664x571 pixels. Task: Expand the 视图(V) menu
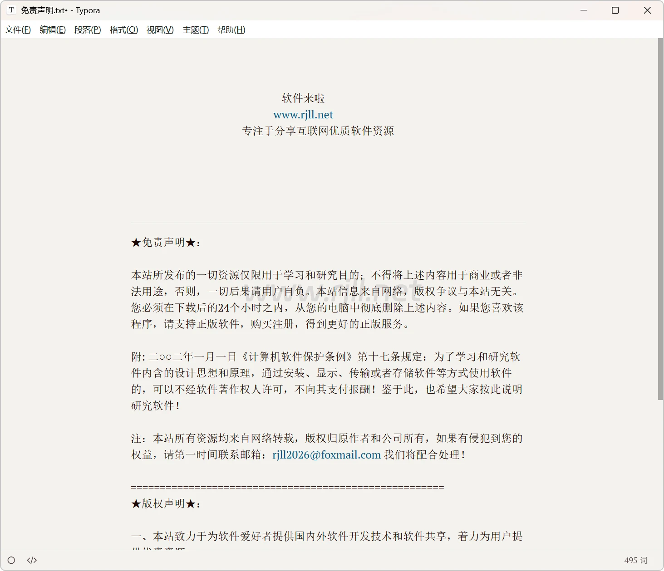coord(160,30)
